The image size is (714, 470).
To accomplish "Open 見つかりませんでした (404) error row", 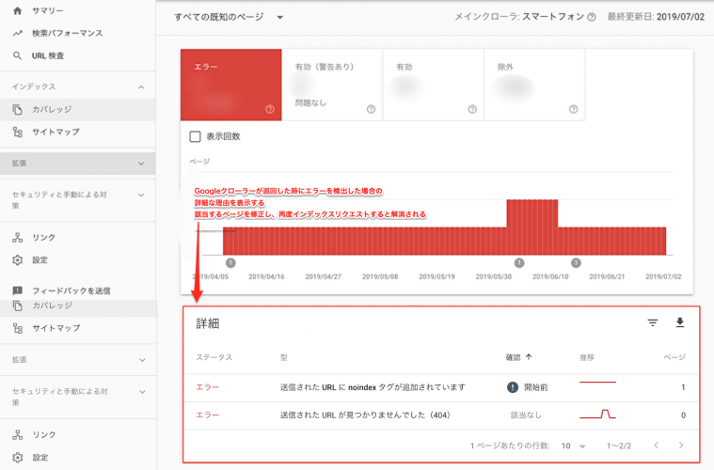I will (x=441, y=415).
